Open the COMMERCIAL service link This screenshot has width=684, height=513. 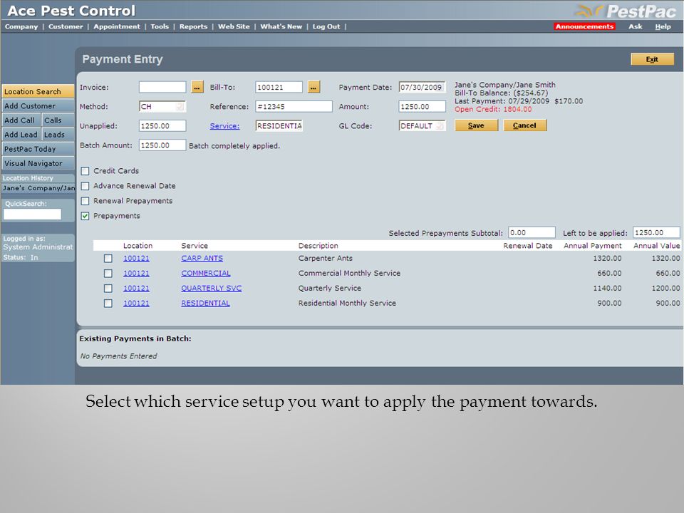coord(205,273)
